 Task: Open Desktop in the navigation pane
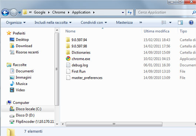click(19, 40)
